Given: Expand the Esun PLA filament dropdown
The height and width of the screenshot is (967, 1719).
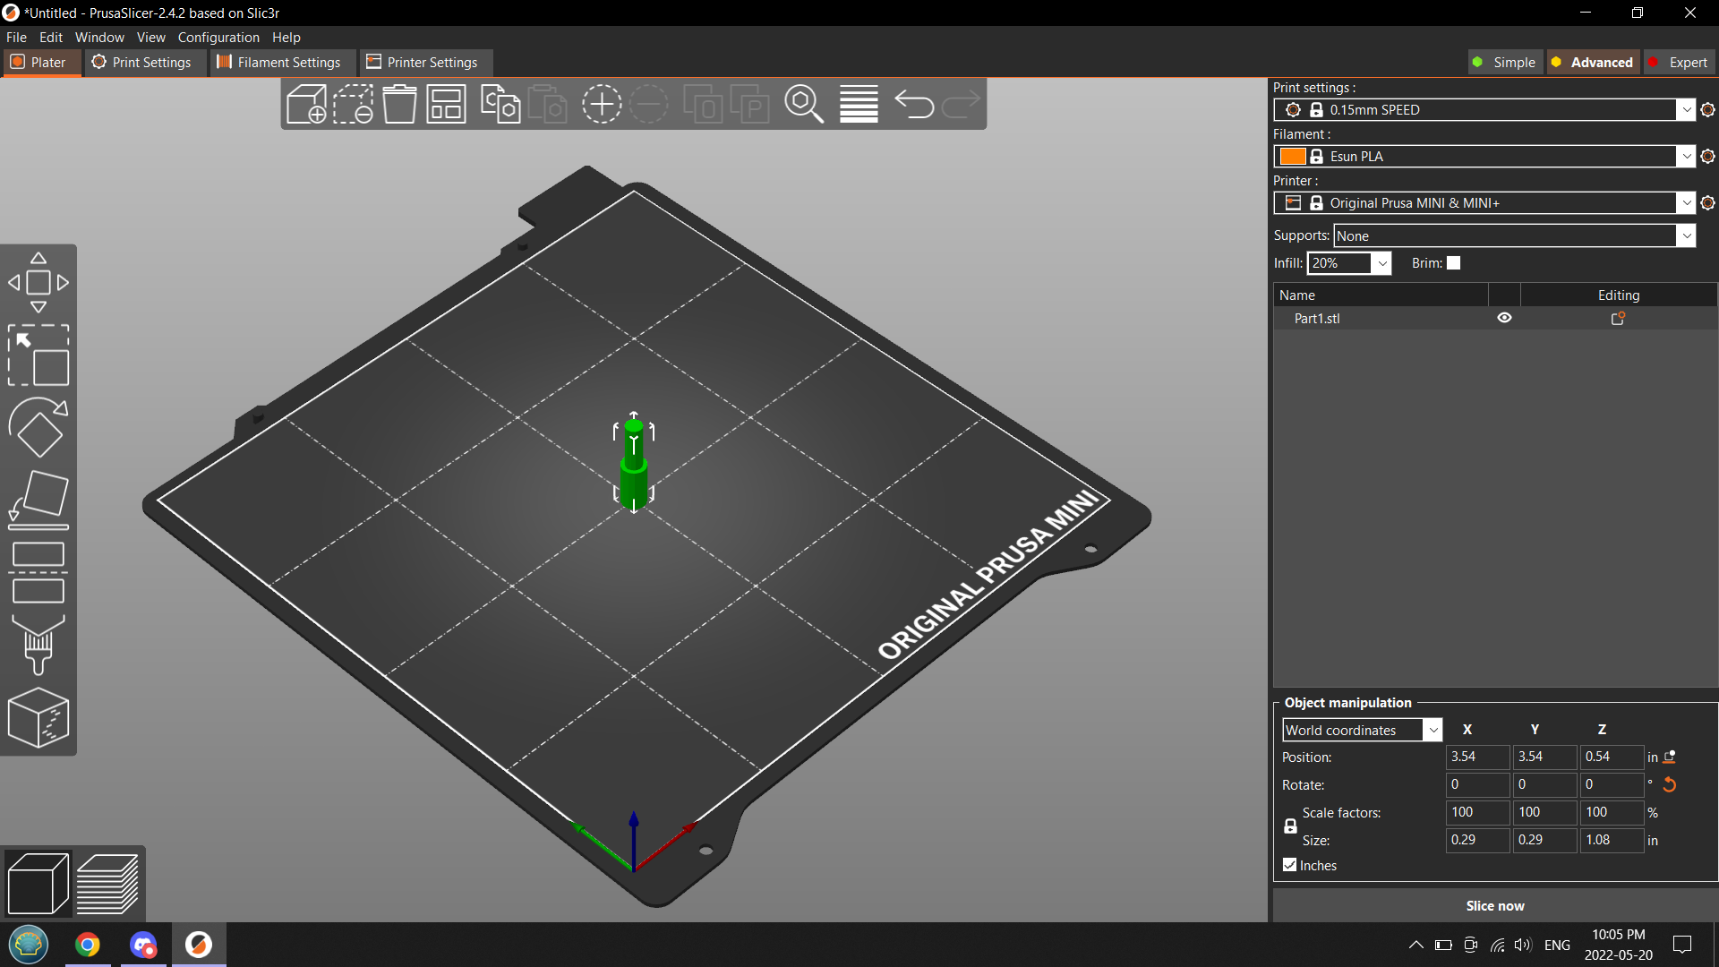Looking at the screenshot, I should click(x=1687, y=157).
